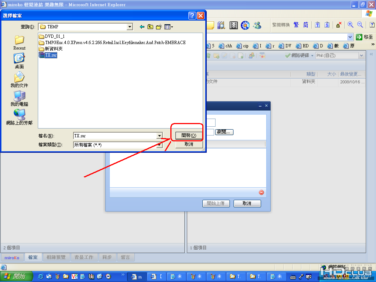The height and width of the screenshot is (282, 376).
Task: Open the Recent places shortcut
Action: (x=19, y=43)
